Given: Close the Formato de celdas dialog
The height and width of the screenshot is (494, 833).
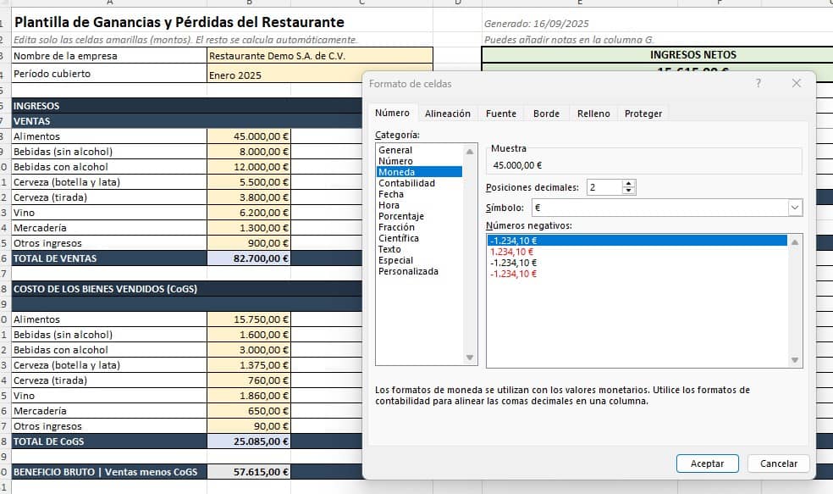Looking at the screenshot, I should pos(796,83).
